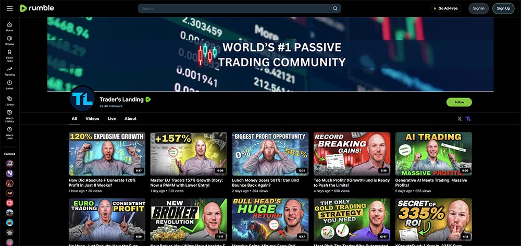Open the fifth featured channel avatar
The width and height of the screenshot is (521, 246).
pos(9,203)
